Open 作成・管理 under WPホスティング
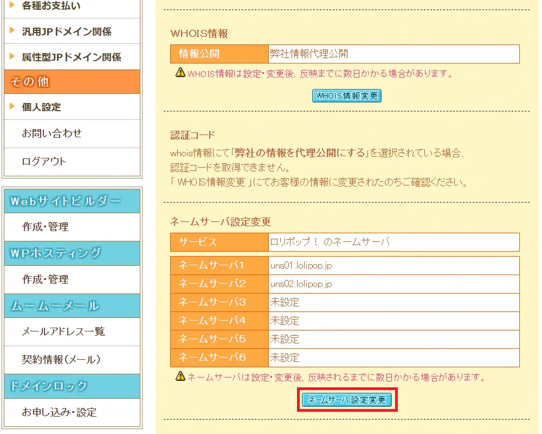This screenshot has height=434, width=542. pyautogui.click(x=45, y=279)
